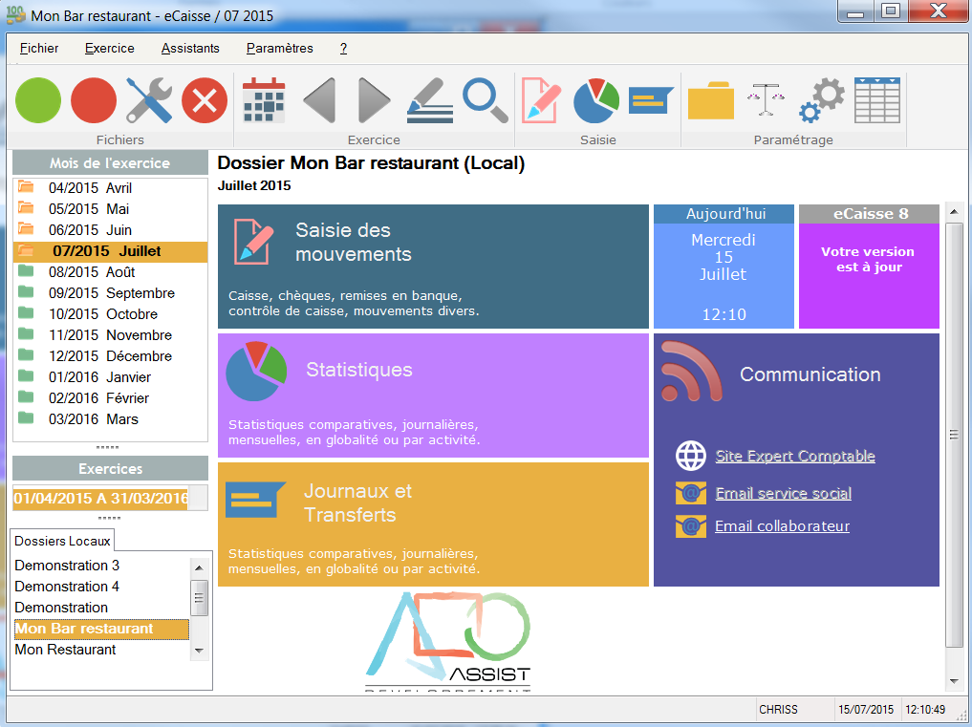Viewport: 972px width, 727px height.
Task: Open the ? help menu
Action: 343,49
